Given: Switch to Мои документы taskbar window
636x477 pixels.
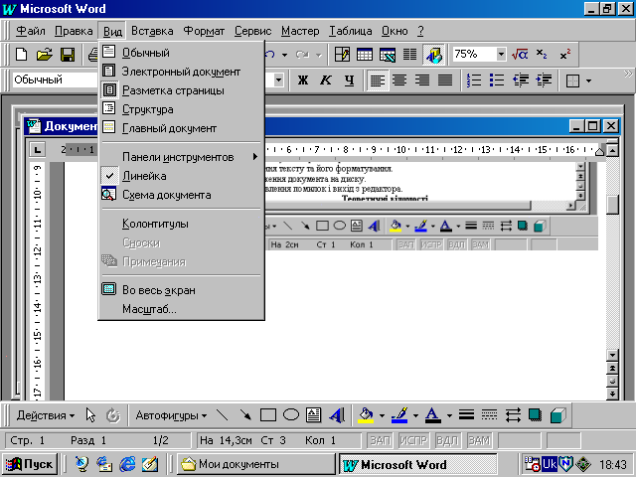Looking at the screenshot, I should 255,464.
